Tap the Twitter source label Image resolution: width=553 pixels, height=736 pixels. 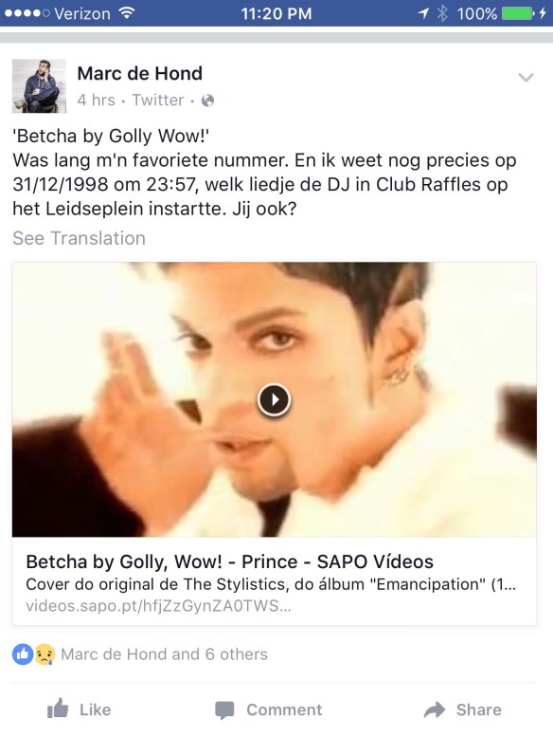(x=158, y=100)
